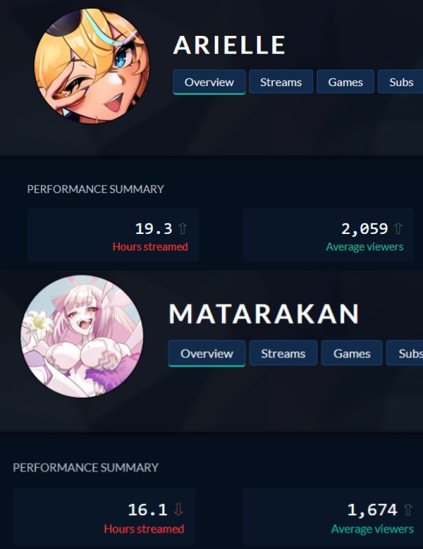Click Matarakan's round profile avatar
The height and width of the screenshot is (549, 423).
pyautogui.click(x=82, y=336)
